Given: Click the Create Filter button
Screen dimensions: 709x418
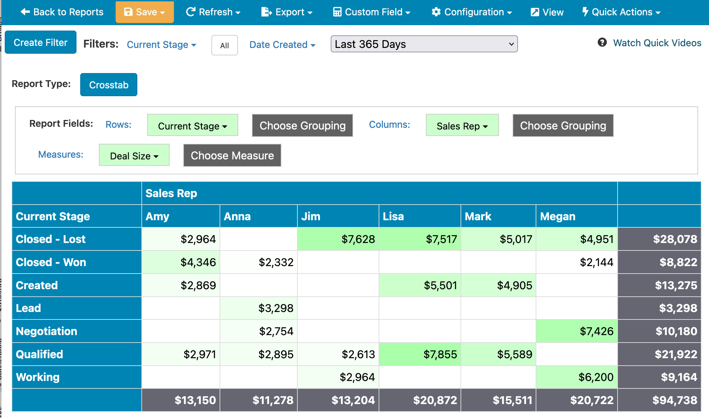Looking at the screenshot, I should pos(40,42).
